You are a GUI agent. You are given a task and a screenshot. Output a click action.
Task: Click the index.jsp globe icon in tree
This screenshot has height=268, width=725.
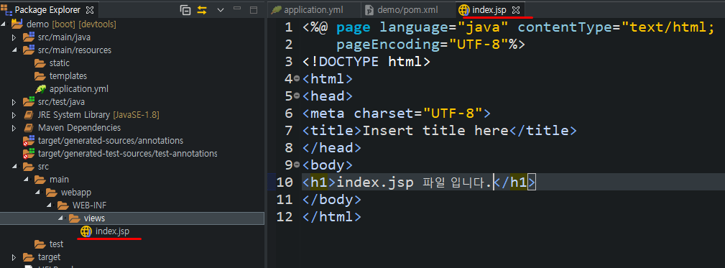(x=86, y=231)
